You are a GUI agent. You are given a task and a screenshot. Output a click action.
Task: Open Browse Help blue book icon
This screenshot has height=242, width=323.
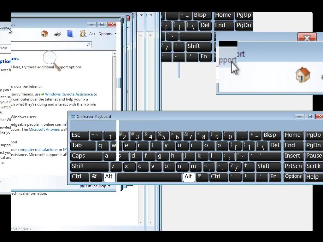[70, 33]
